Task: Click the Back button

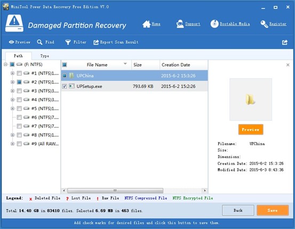Action: [x=238, y=210]
